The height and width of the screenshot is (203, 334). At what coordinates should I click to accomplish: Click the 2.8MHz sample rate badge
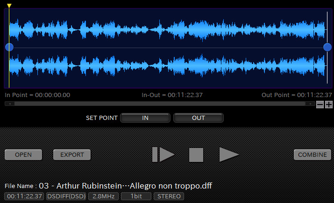pos(104,196)
